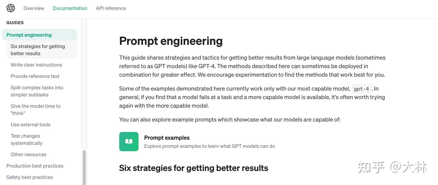The height and width of the screenshot is (185, 438).
Task: Jump to Six strategies for getting better results
Action: coord(38,50)
